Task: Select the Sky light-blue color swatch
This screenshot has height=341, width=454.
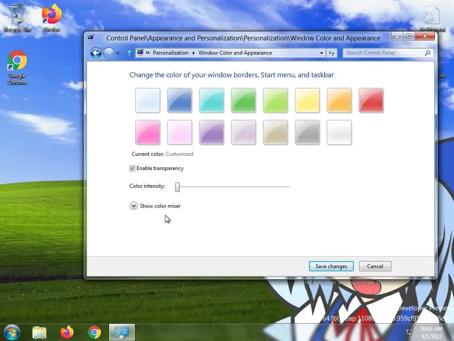Action: (148, 100)
